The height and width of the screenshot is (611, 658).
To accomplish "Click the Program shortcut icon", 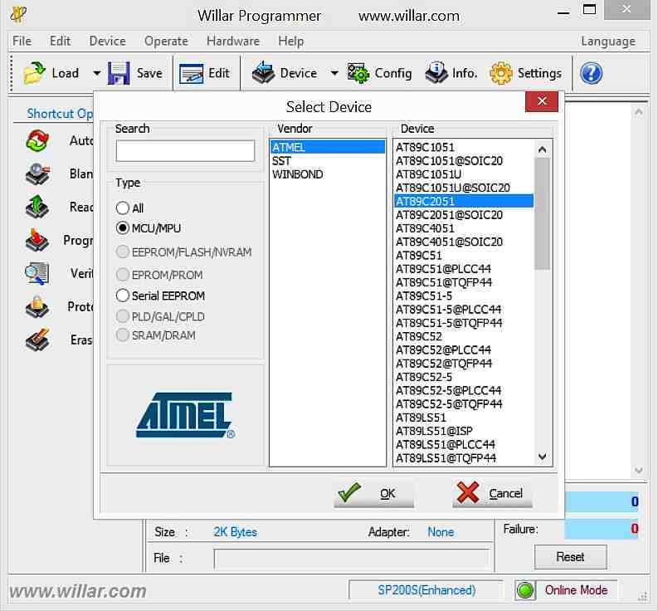I will pos(37,240).
